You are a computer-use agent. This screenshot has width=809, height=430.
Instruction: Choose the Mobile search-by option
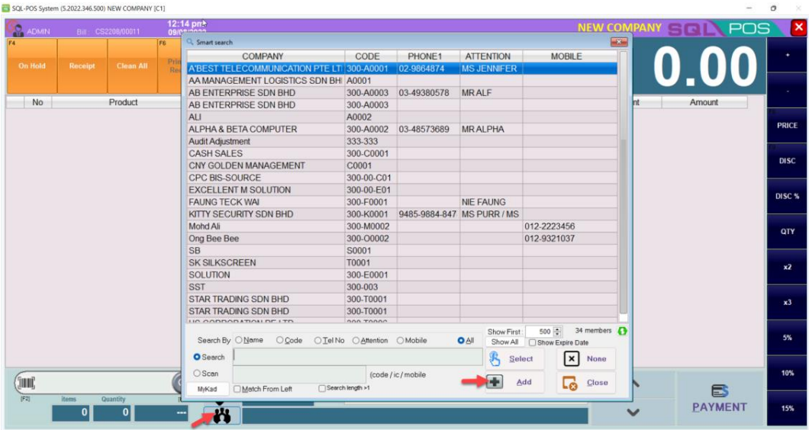click(401, 341)
